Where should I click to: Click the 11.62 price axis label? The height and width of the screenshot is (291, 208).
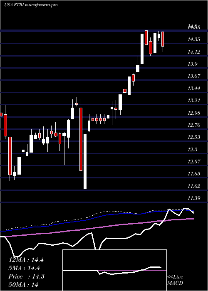[x=194, y=186]
